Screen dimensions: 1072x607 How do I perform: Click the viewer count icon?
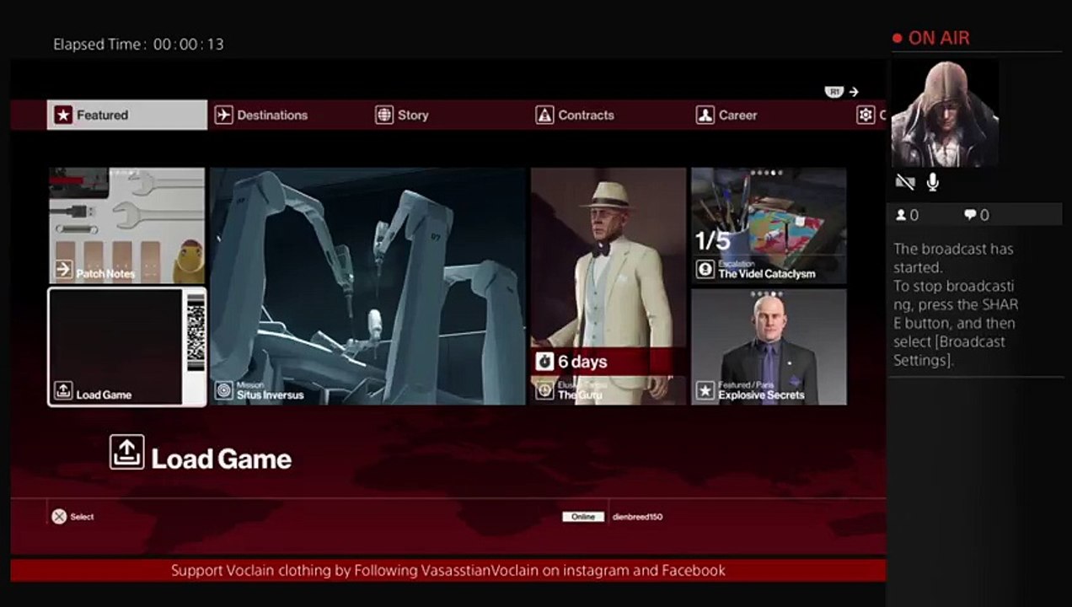click(901, 215)
